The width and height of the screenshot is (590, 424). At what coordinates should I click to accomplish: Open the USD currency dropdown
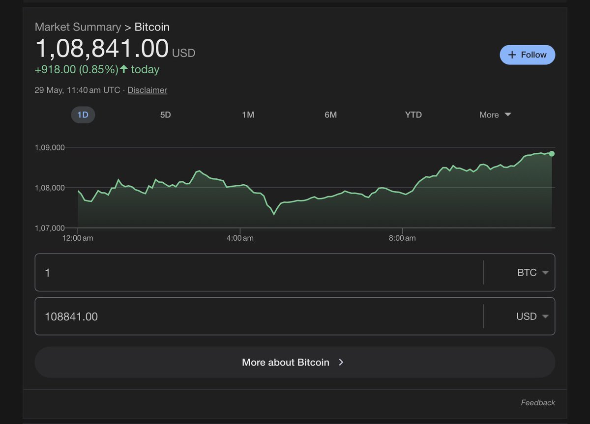point(532,317)
